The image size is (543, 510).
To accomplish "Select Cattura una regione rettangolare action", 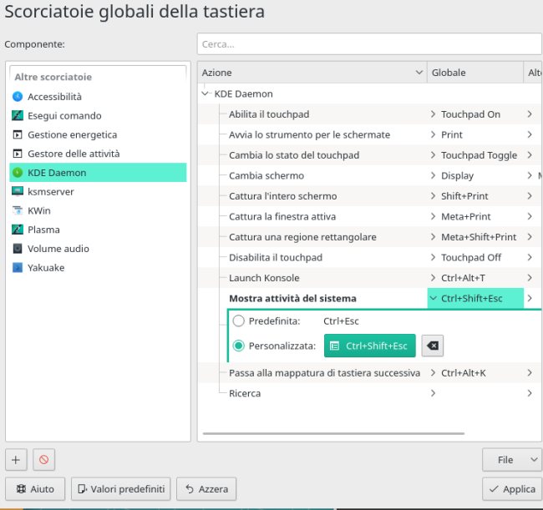I will coord(302,237).
